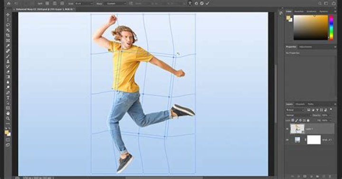Select the Hand tool

(x=8, y=113)
